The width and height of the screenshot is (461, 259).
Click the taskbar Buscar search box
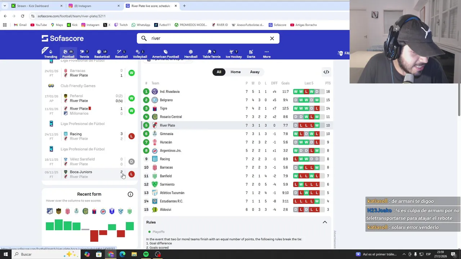(x=45, y=254)
